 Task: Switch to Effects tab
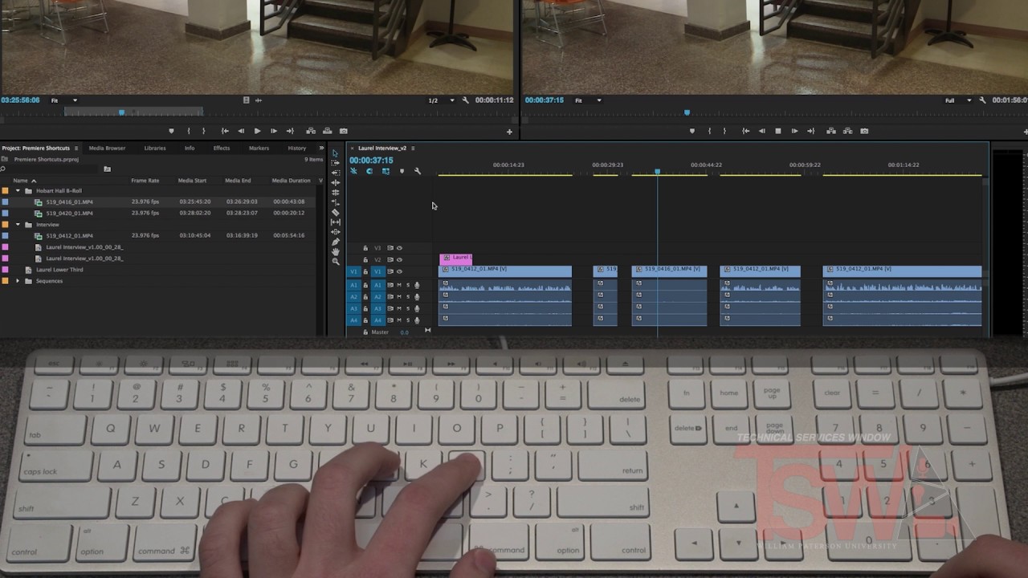tap(222, 148)
